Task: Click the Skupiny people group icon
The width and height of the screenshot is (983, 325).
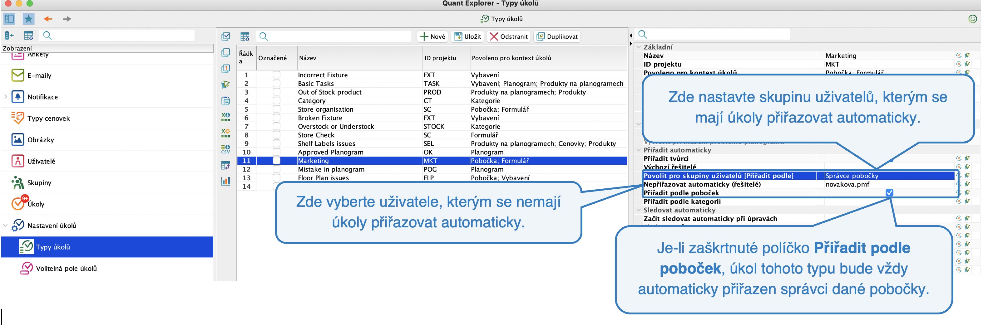Action: point(17,182)
